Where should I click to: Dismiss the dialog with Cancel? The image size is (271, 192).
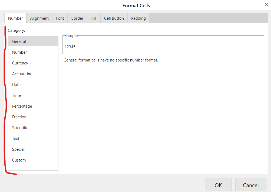click(250, 185)
